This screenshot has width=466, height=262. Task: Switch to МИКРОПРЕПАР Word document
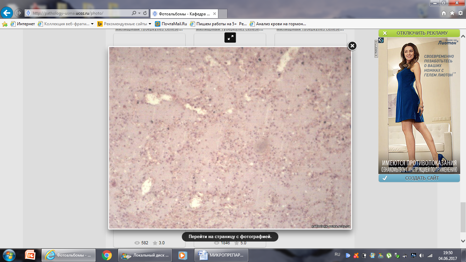click(x=221, y=255)
